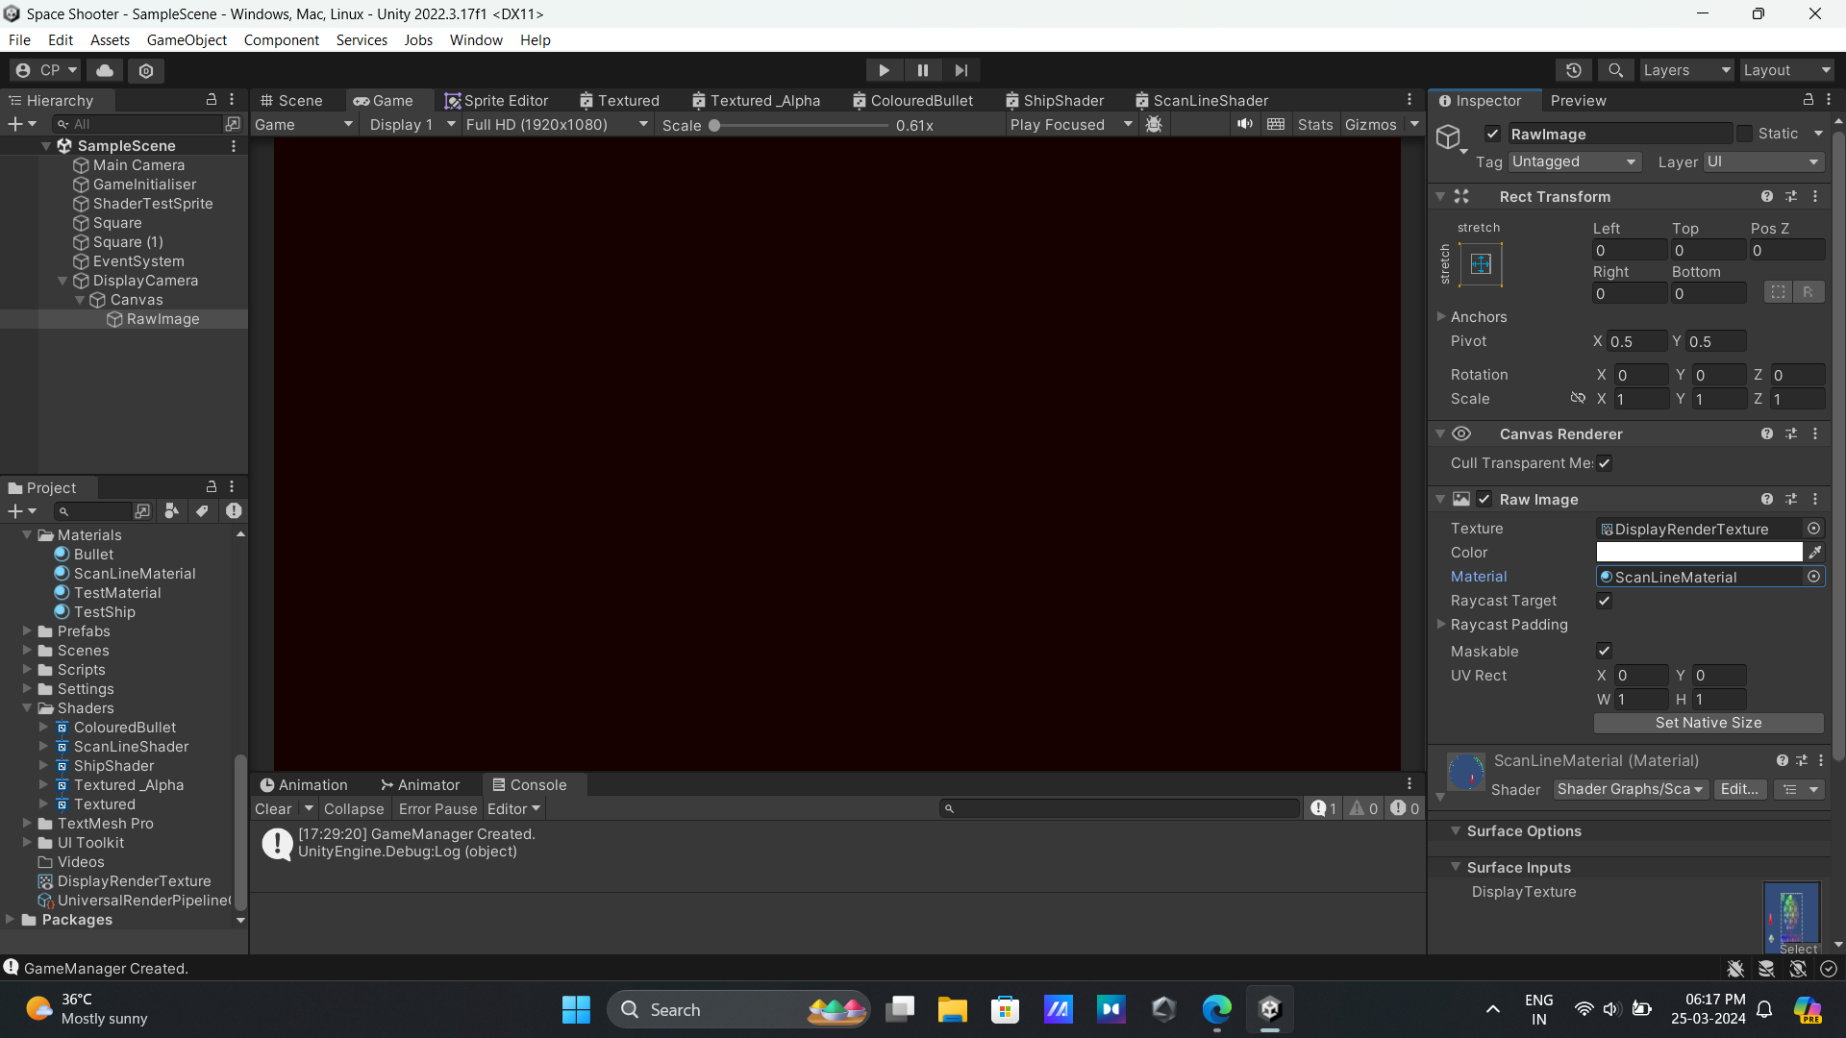This screenshot has width=1846, height=1038.
Task: Open the Raw Image color swatch
Action: pyautogui.click(x=1700, y=552)
